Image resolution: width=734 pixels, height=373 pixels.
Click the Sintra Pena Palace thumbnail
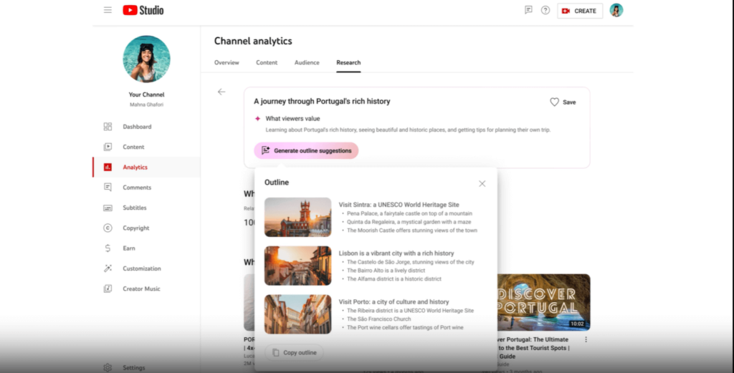point(297,218)
